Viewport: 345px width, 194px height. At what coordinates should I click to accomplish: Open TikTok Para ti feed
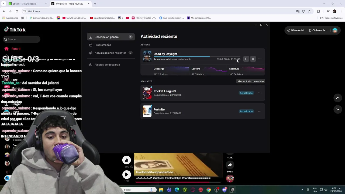16,49
